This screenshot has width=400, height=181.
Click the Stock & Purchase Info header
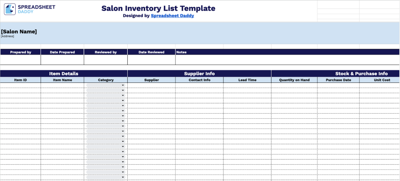point(361,74)
